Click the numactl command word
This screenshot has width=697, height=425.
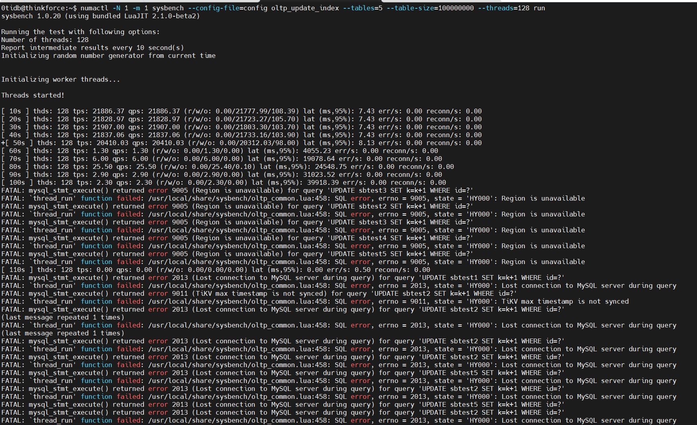95,8
